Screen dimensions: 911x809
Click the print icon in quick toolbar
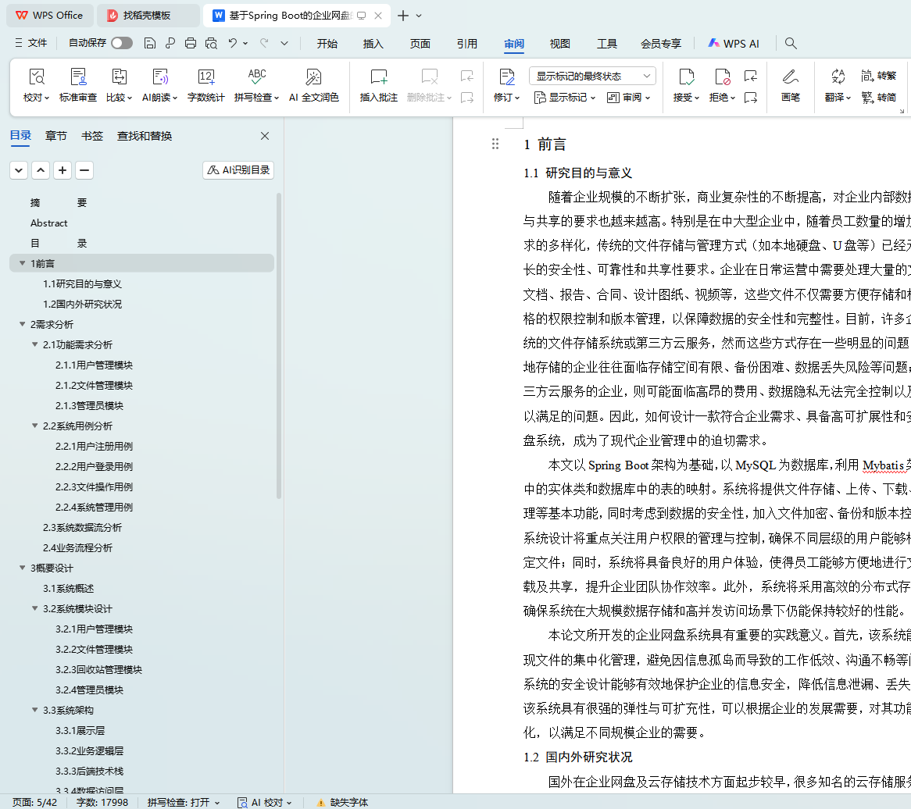point(191,44)
